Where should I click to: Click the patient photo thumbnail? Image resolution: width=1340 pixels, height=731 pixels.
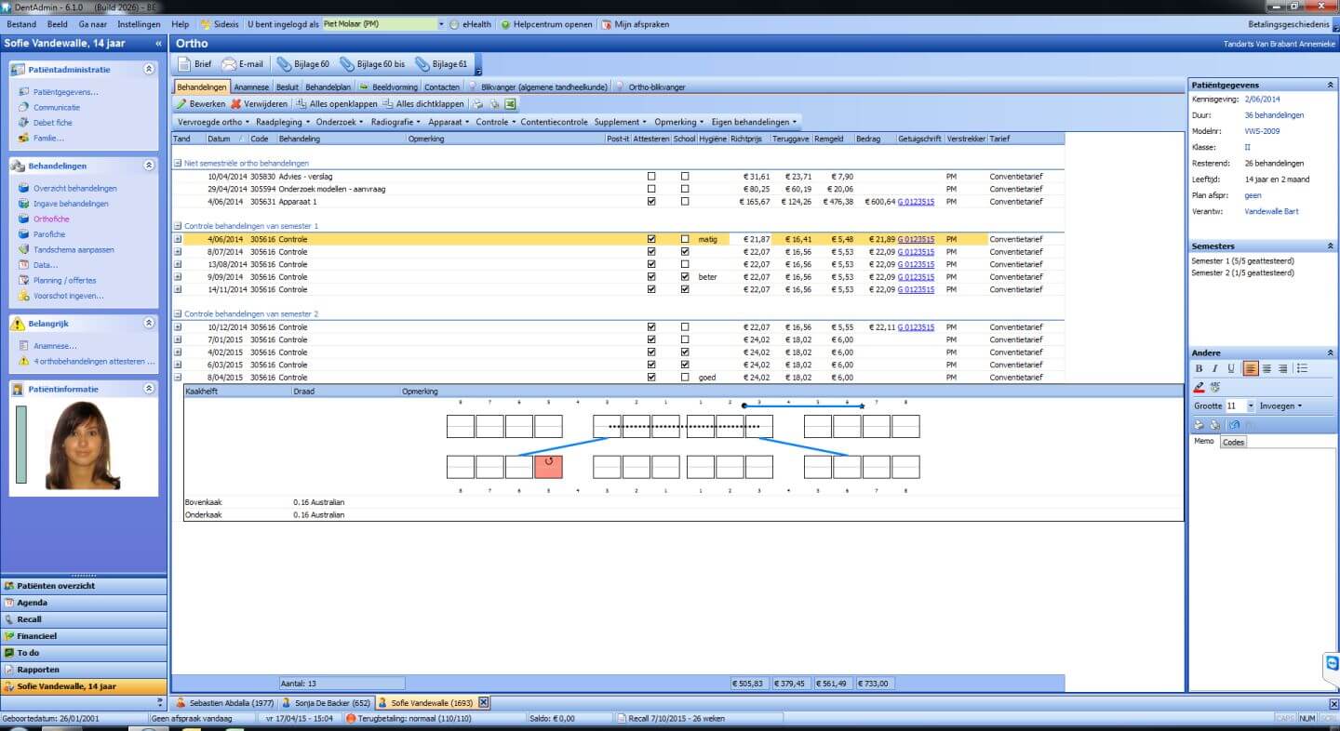tap(84, 445)
